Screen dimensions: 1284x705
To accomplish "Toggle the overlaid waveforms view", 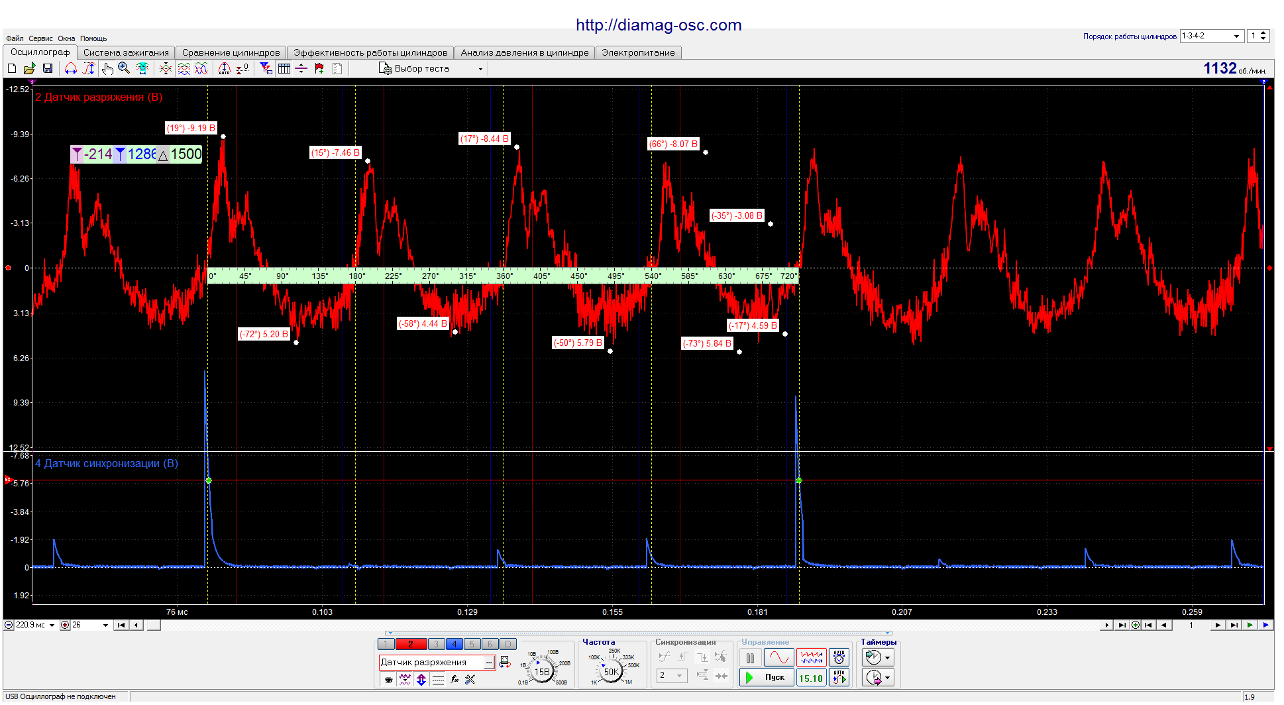I will [x=201, y=68].
